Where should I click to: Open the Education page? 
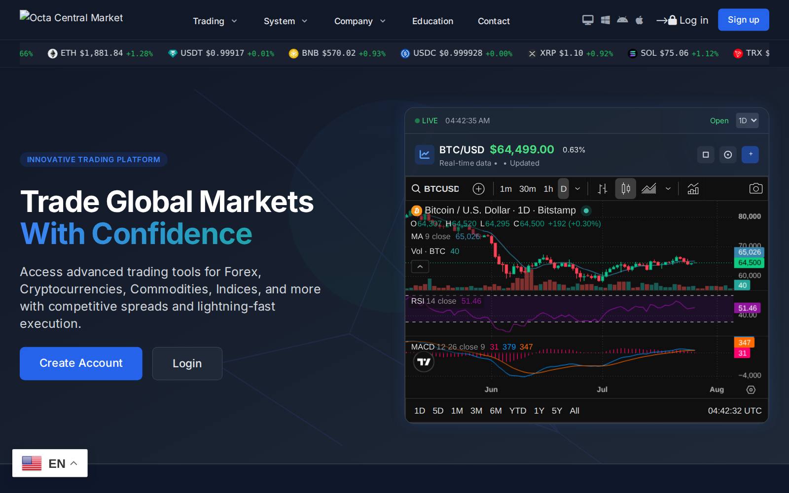pyautogui.click(x=432, y=21)
